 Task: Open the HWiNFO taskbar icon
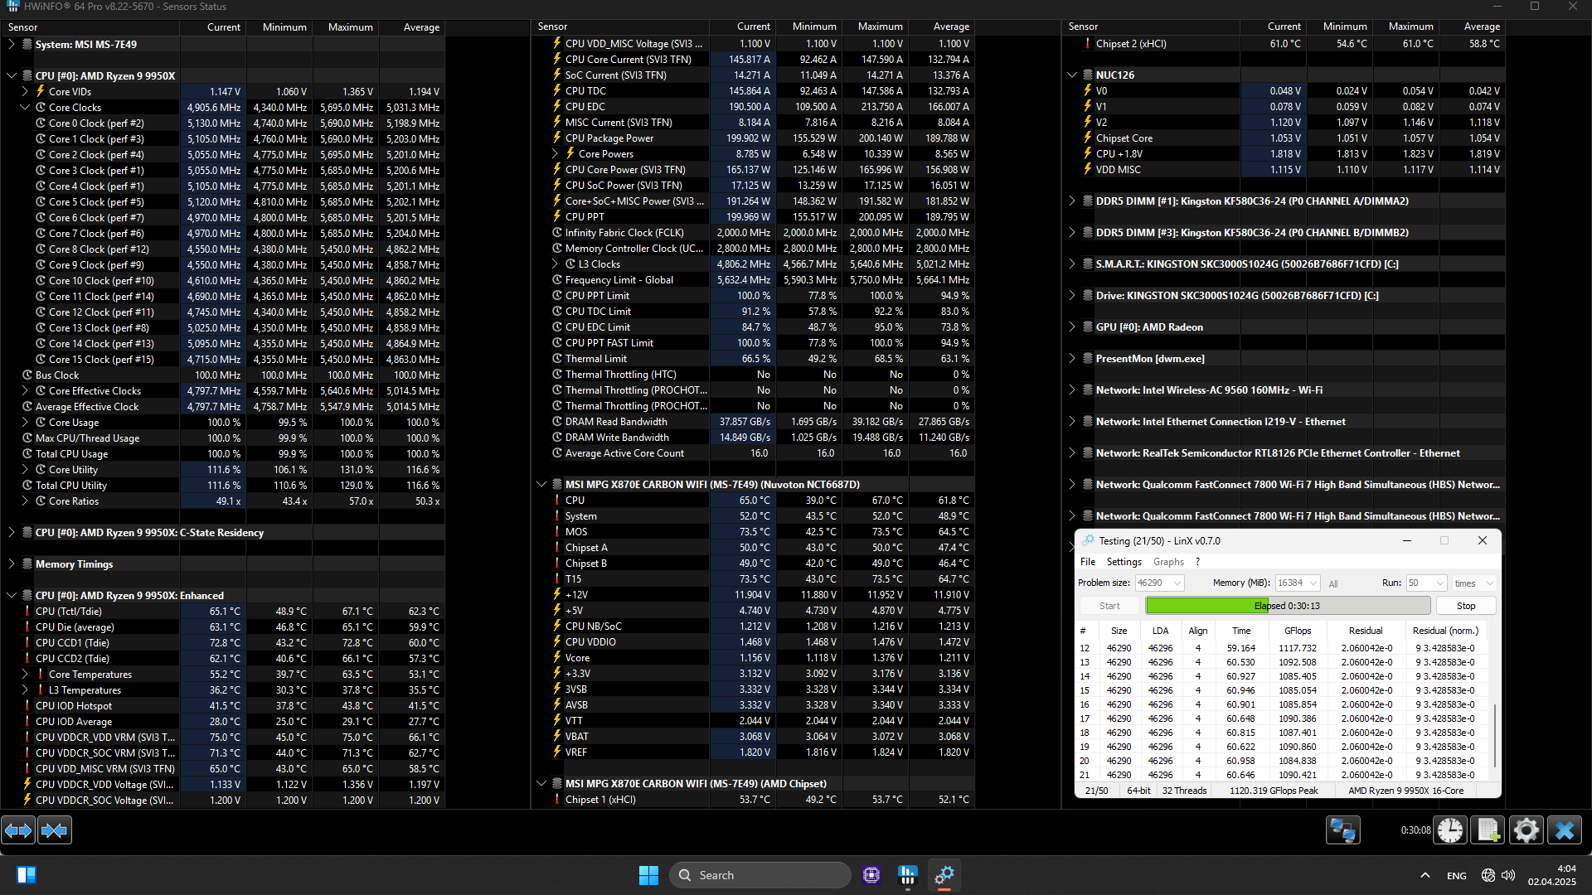[x=908, y=875]
